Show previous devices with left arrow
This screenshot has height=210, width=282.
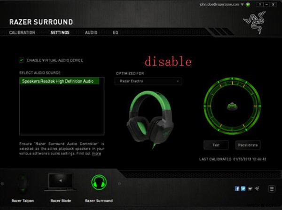(2, 184)
